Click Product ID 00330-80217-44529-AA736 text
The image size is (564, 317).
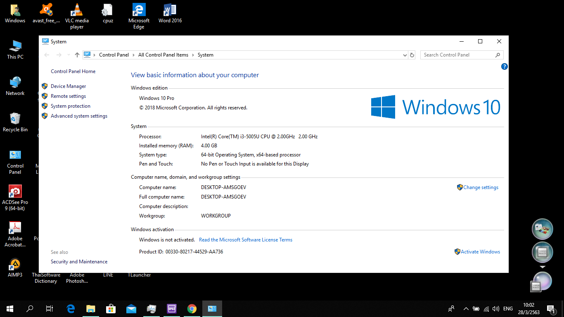click(x=181, y=252)
